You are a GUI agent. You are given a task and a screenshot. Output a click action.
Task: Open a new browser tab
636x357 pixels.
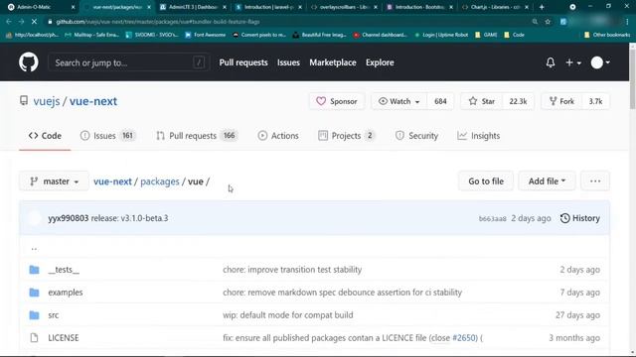coord(541,7)
